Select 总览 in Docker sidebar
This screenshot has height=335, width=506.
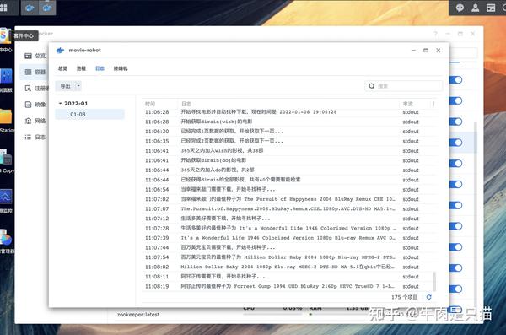click(40, 56)
